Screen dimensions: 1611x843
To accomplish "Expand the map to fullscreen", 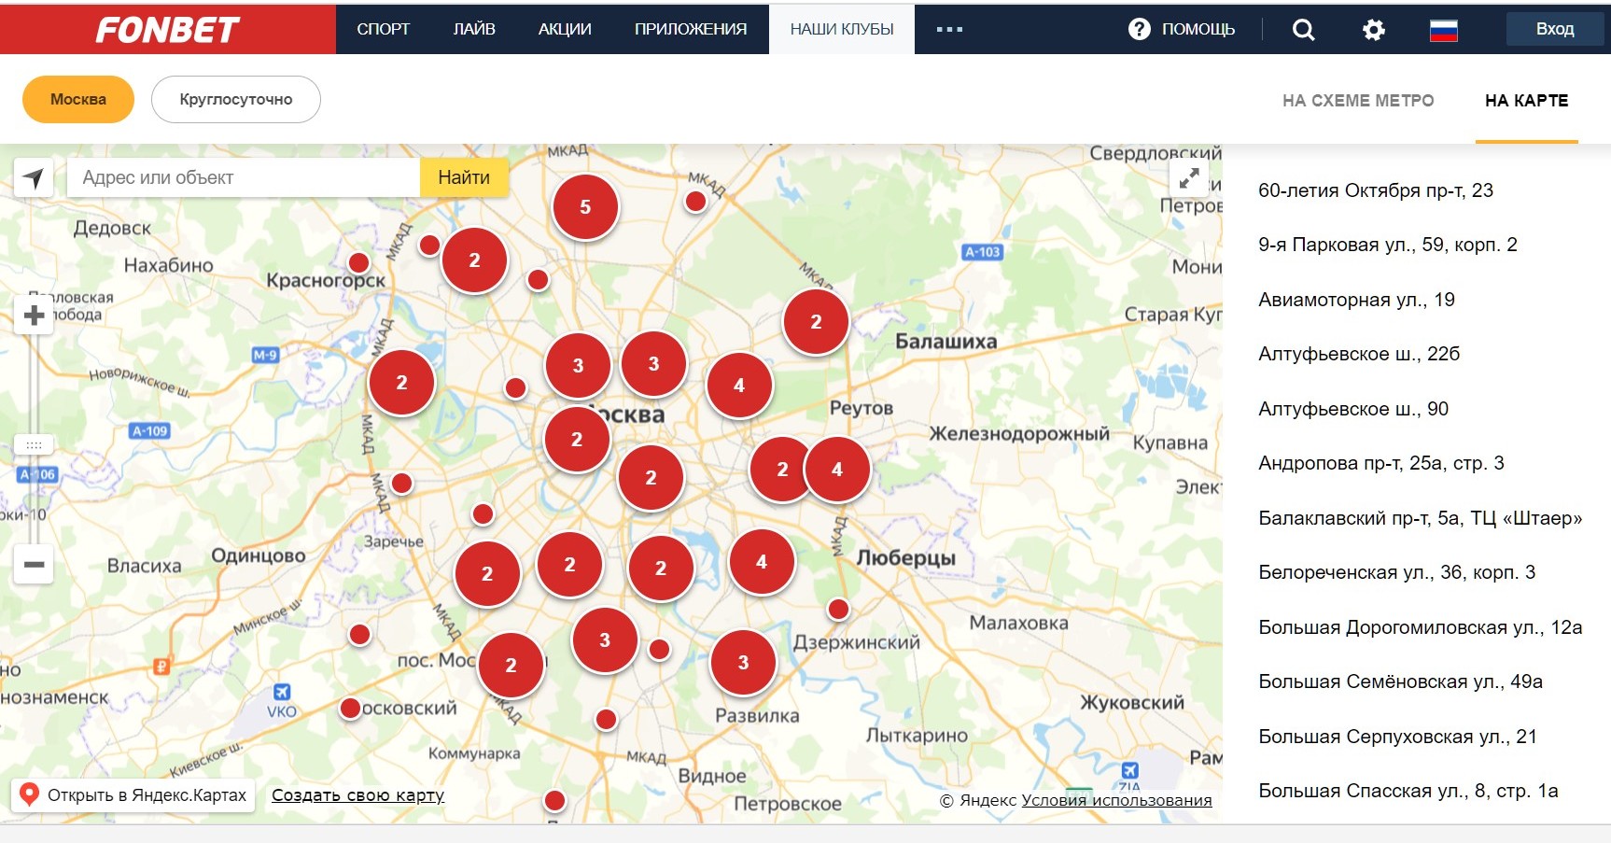I will 1189,177.
